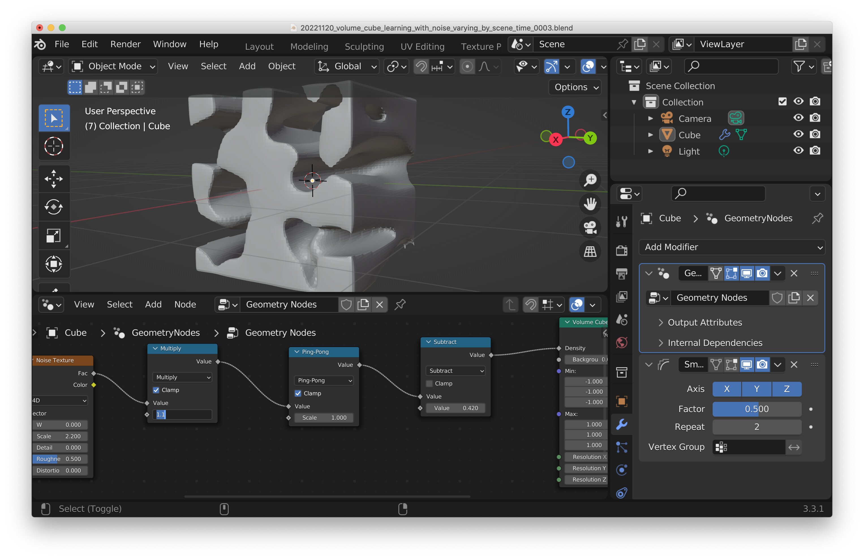The width and height of the screenshot is (864, 559).
Task: Open the Render properties tab icon
Action: tap(622, 250)
